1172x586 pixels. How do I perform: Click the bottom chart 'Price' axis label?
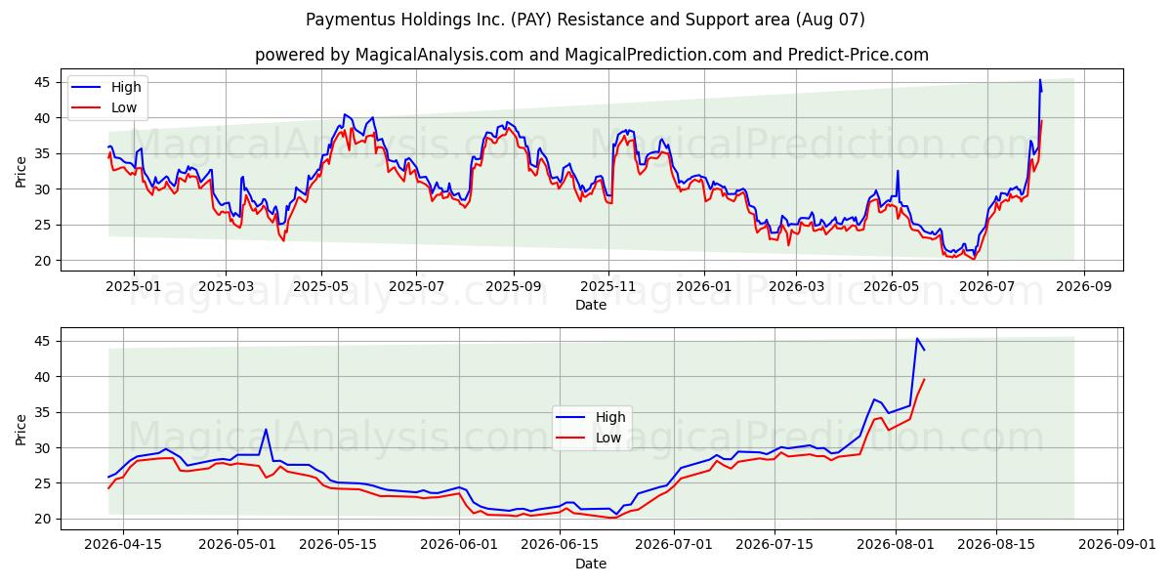tap(21, 429)
